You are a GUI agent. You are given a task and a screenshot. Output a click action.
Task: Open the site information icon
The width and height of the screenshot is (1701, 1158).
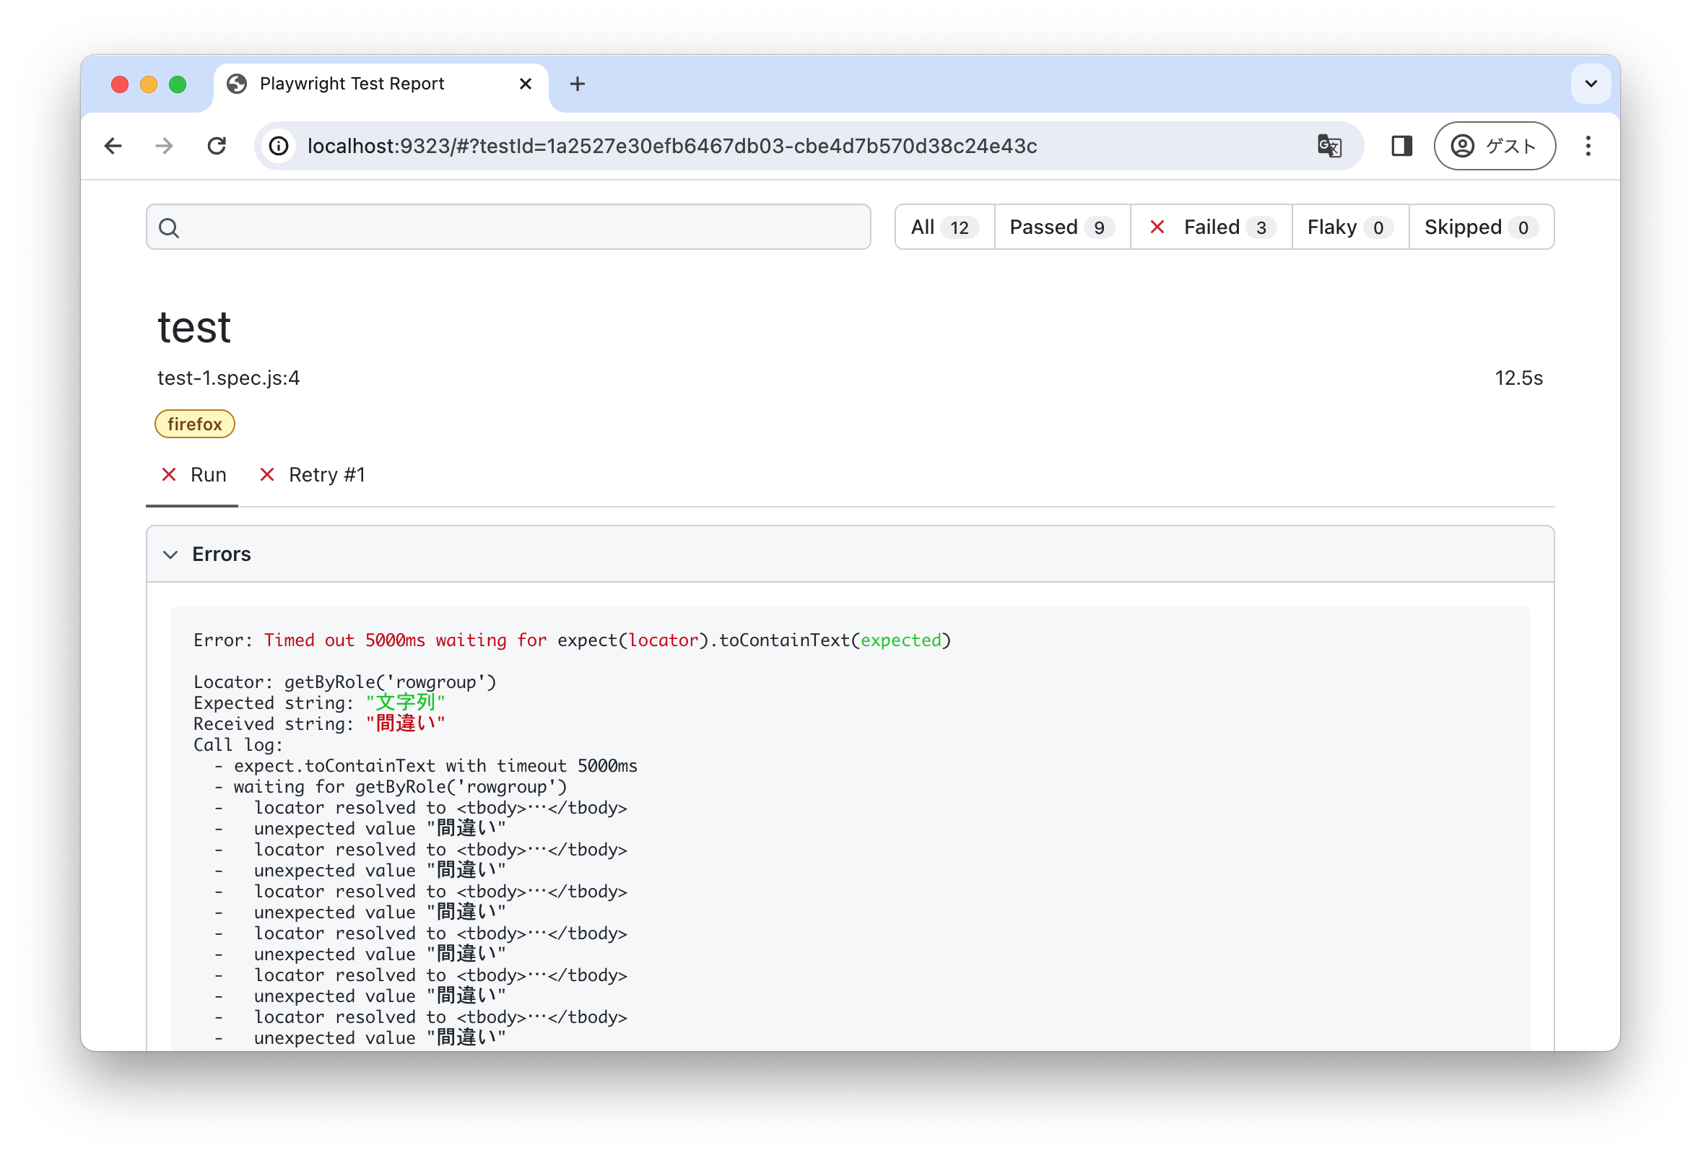tap(279, 146)
